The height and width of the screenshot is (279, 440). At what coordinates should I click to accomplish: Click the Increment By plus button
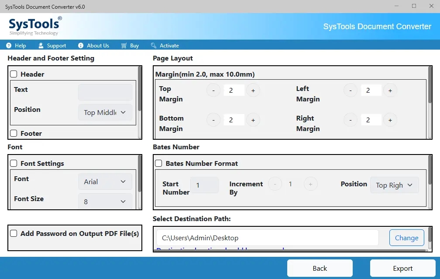pyautogui.click(x=311, y=184)
